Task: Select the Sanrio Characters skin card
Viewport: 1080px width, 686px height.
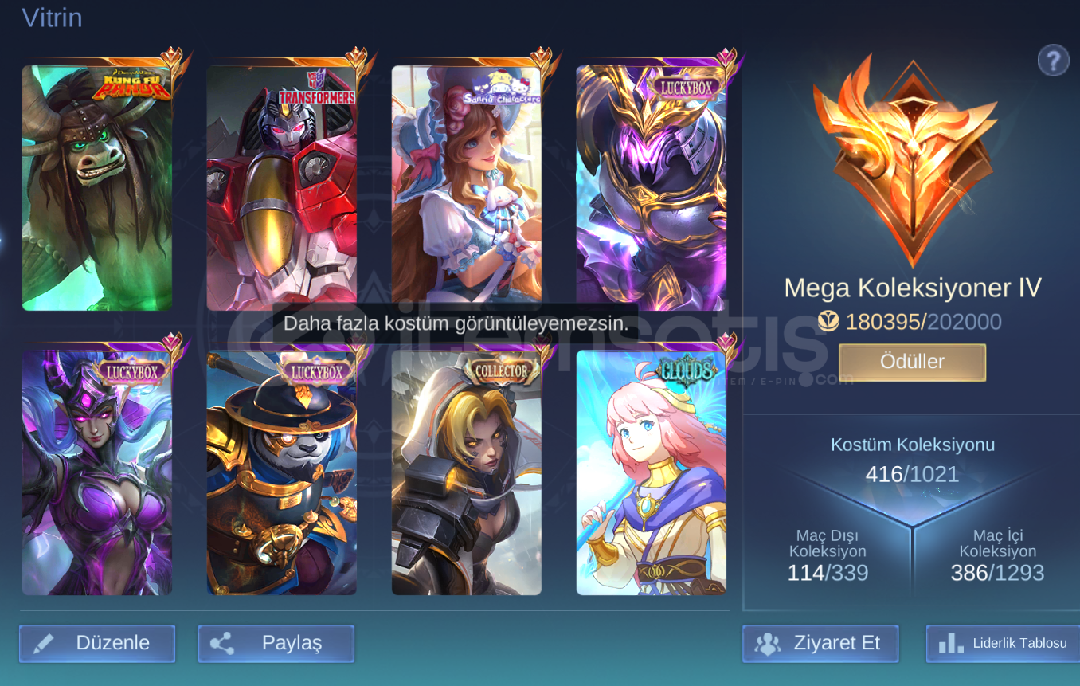Action: click(467, 188)
